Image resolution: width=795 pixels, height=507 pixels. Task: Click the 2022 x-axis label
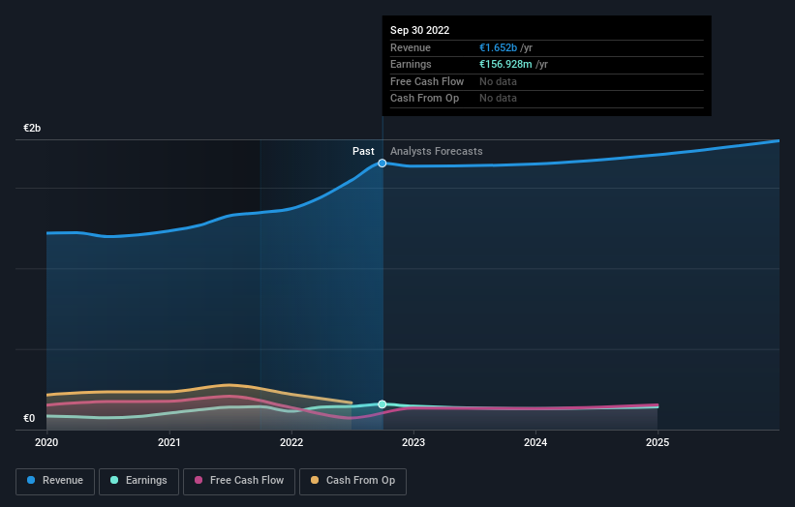point(291,443)
